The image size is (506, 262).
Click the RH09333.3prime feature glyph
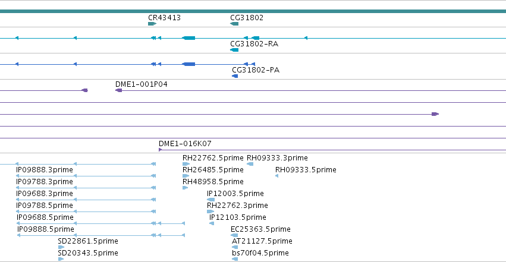(x=250, y=164)
